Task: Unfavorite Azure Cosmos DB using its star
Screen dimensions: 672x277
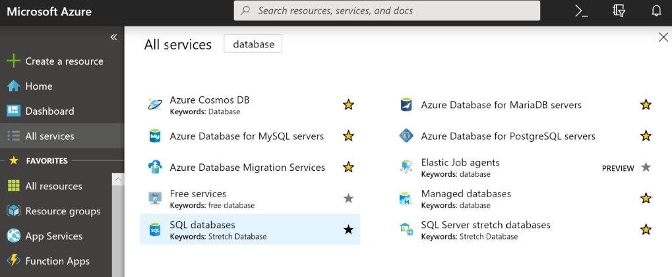Action: pos(349,104)
